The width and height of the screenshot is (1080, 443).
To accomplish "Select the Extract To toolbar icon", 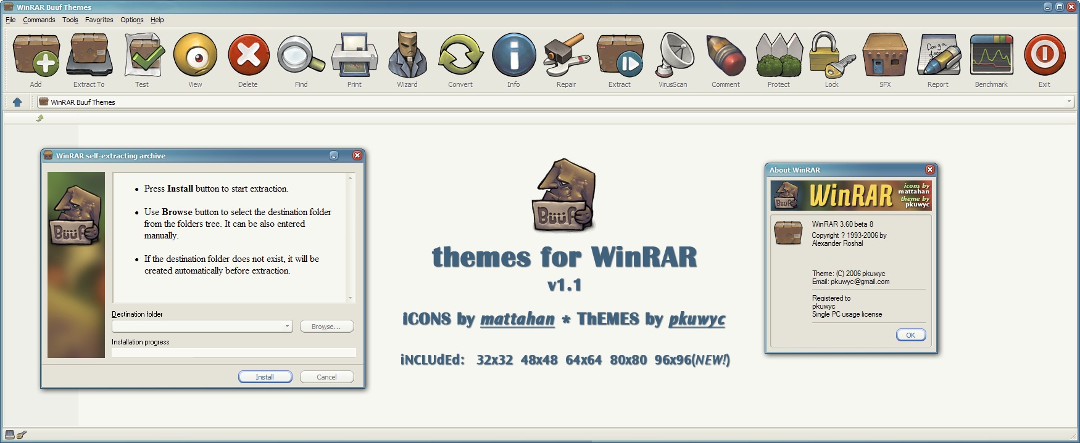I will (x=89, y=56).
